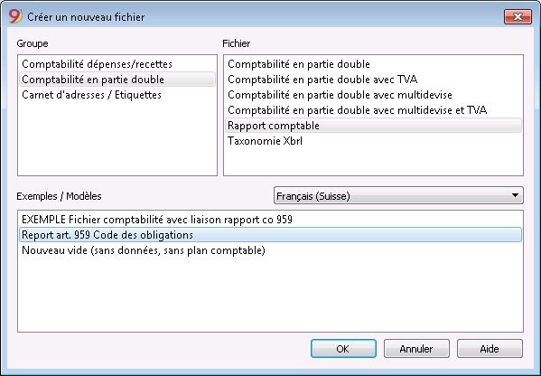541x376 pixels.
Task: Select Rapport comptable file type
Action: click(373, 126)
